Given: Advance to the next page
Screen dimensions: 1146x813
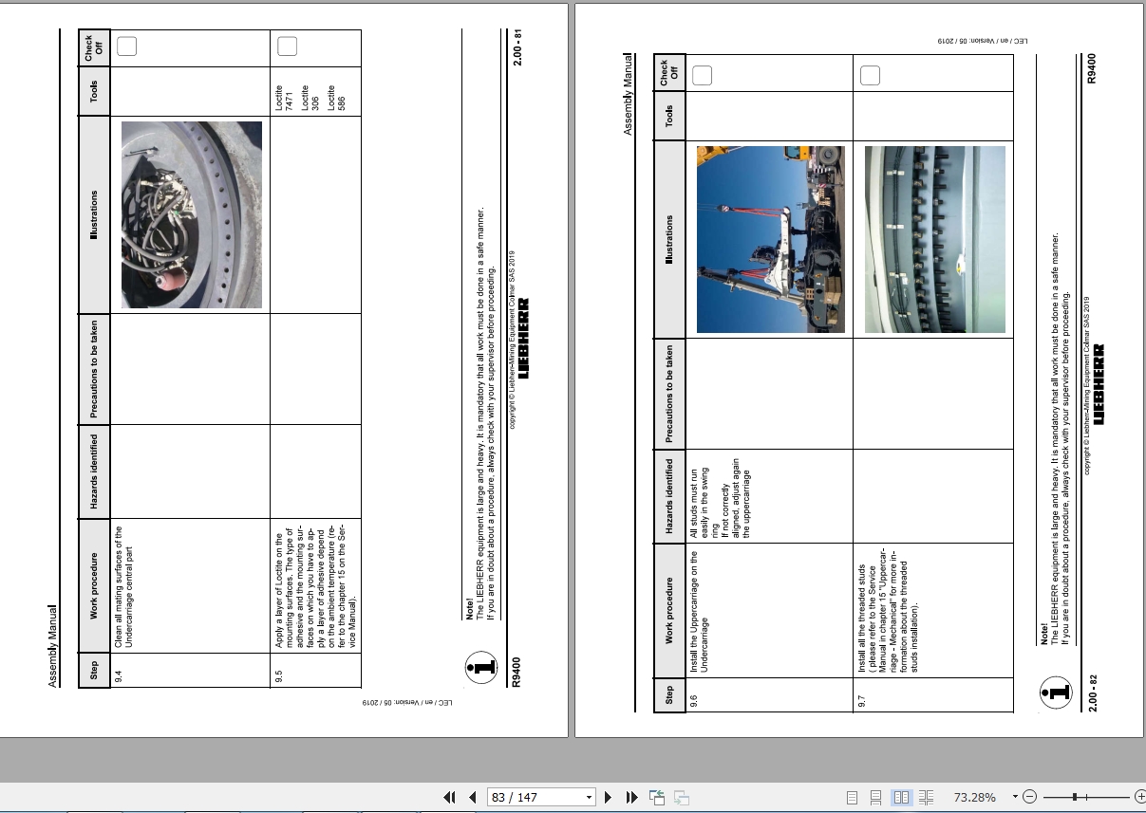Looking at the screenshot, I should pos(609,797).
